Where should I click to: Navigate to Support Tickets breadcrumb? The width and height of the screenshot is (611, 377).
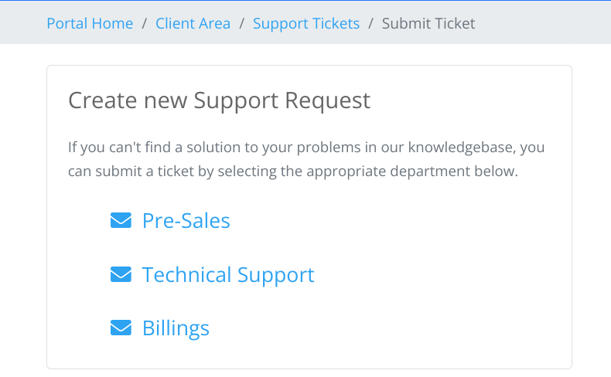tap(306, 23)
